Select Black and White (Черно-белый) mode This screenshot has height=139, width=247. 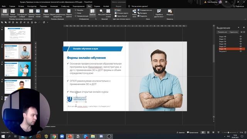tap(121, 16)
